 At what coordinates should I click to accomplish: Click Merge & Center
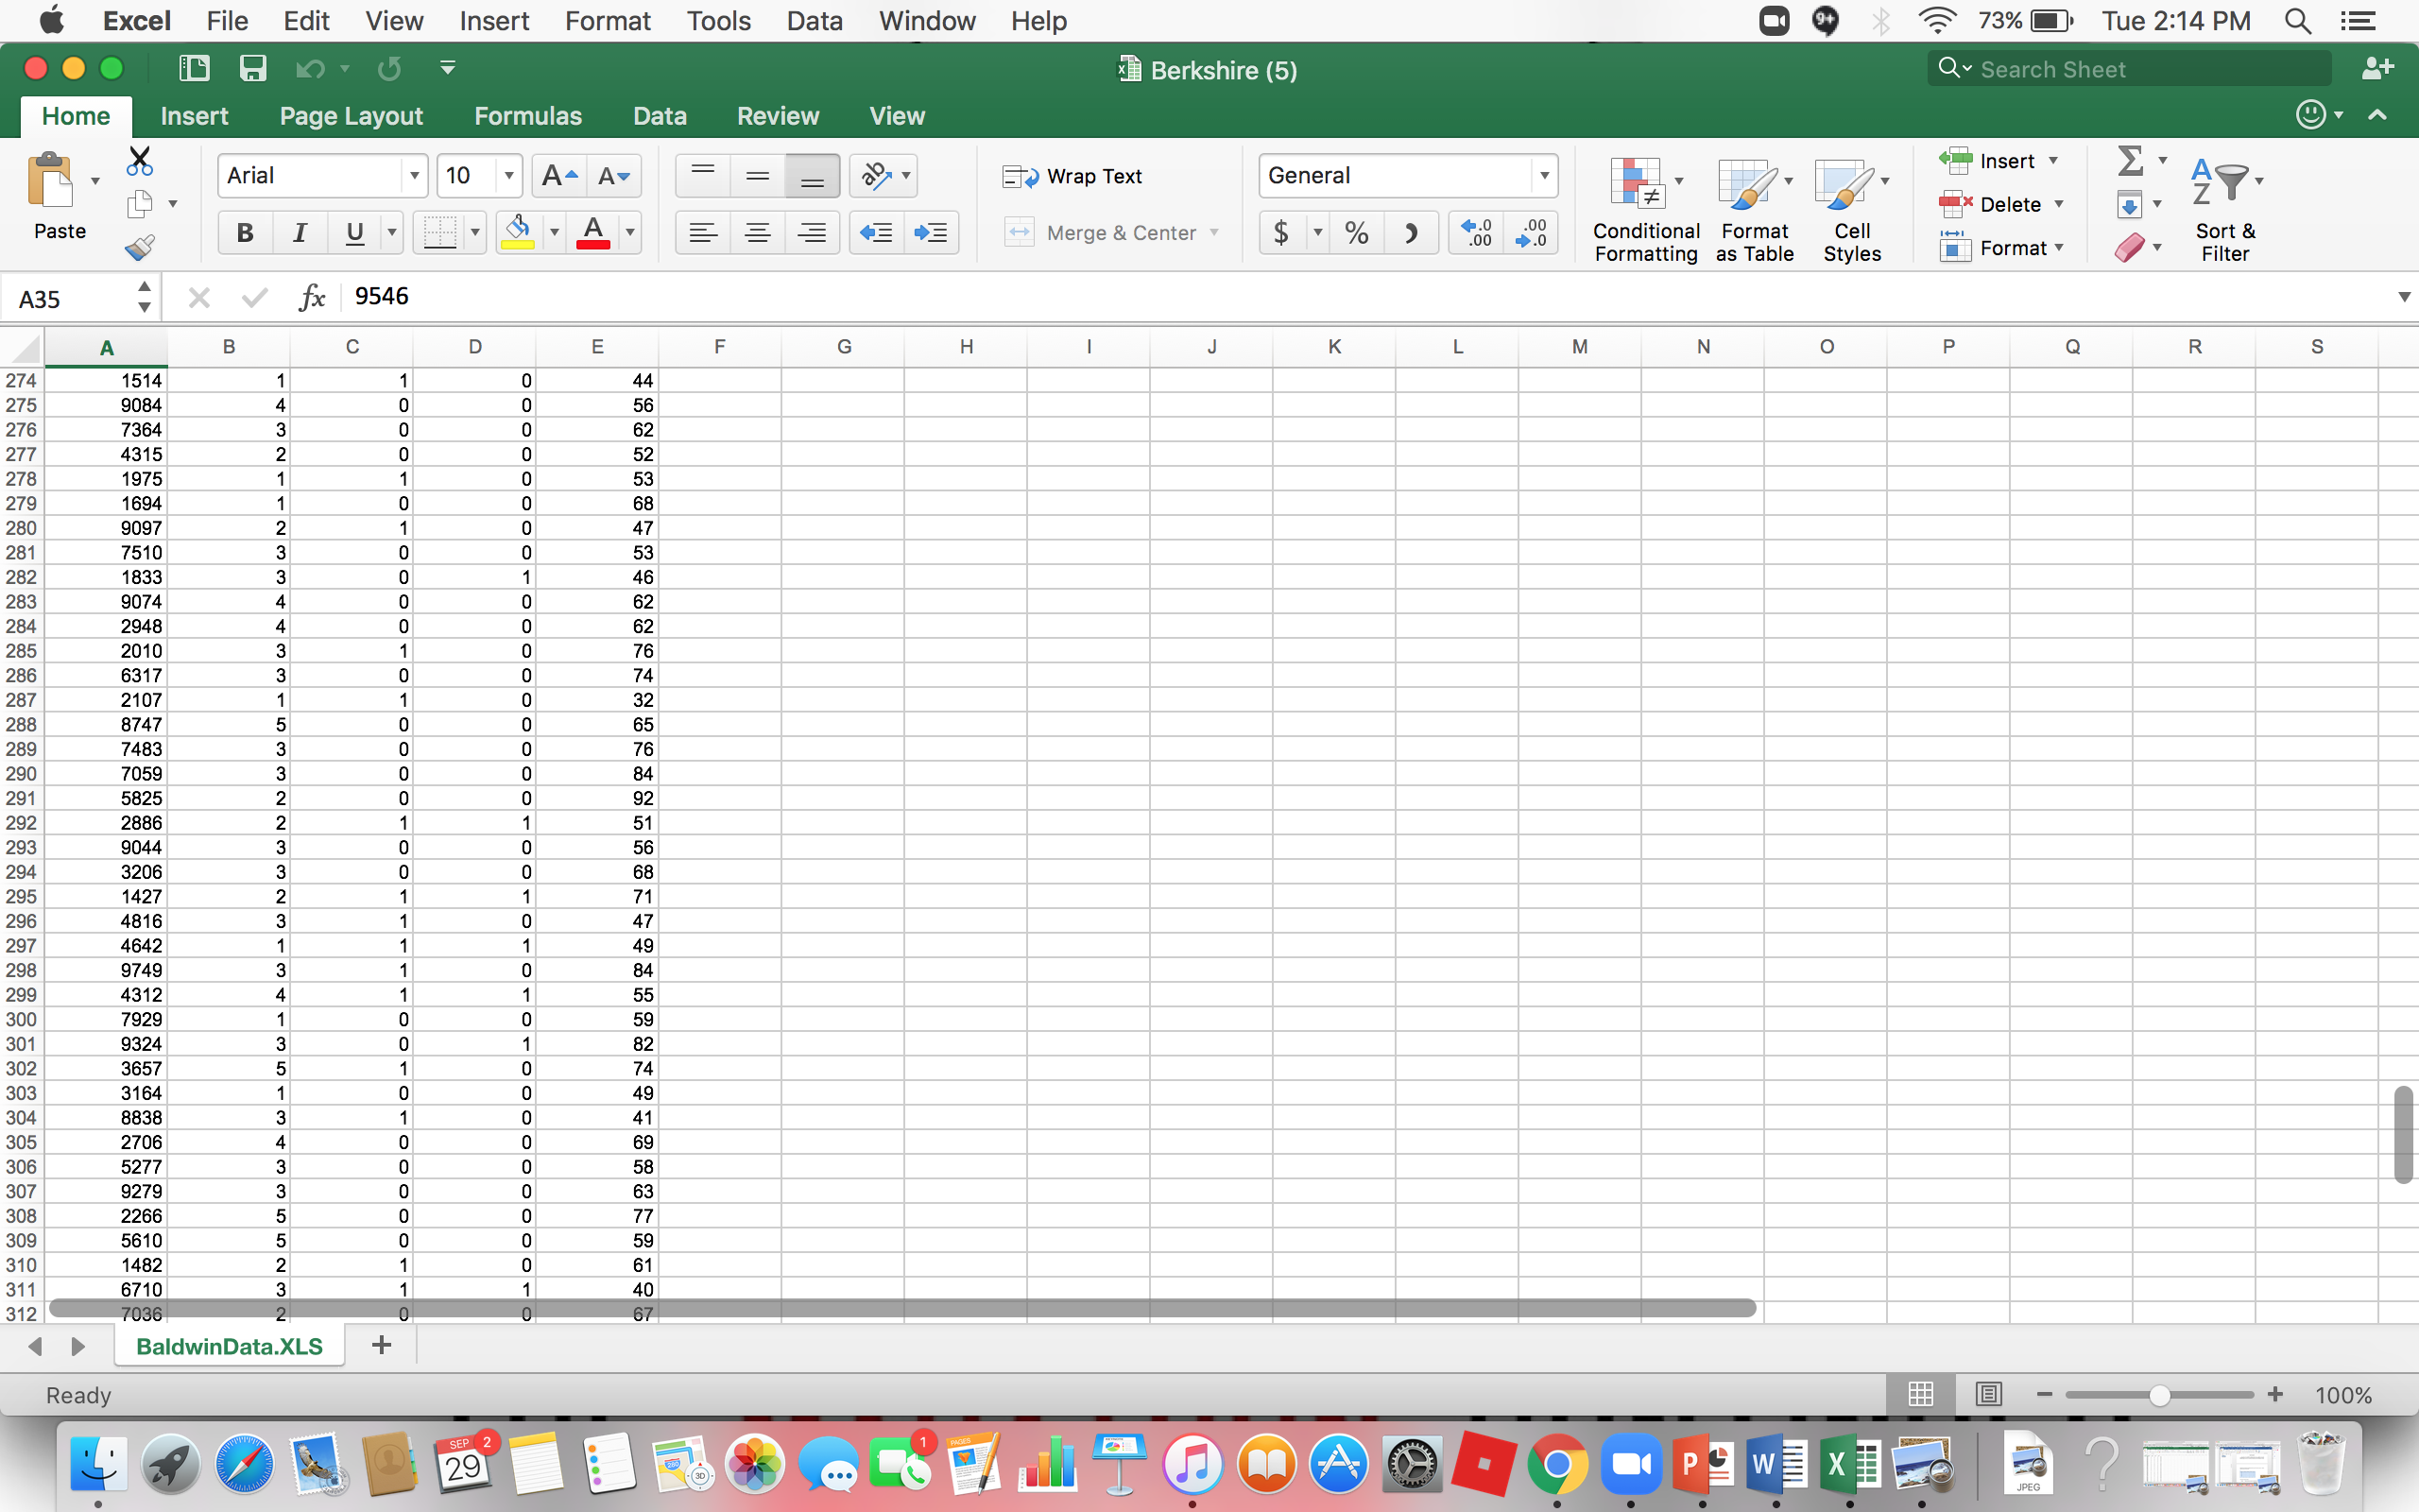tap(1111, 232)
